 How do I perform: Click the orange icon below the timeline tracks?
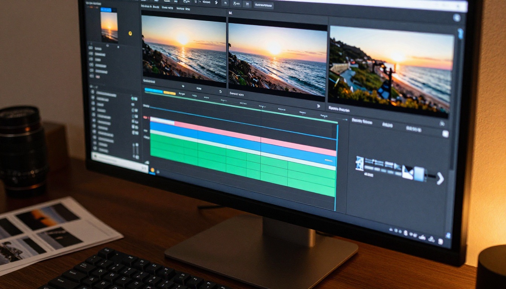click(152, 170)
